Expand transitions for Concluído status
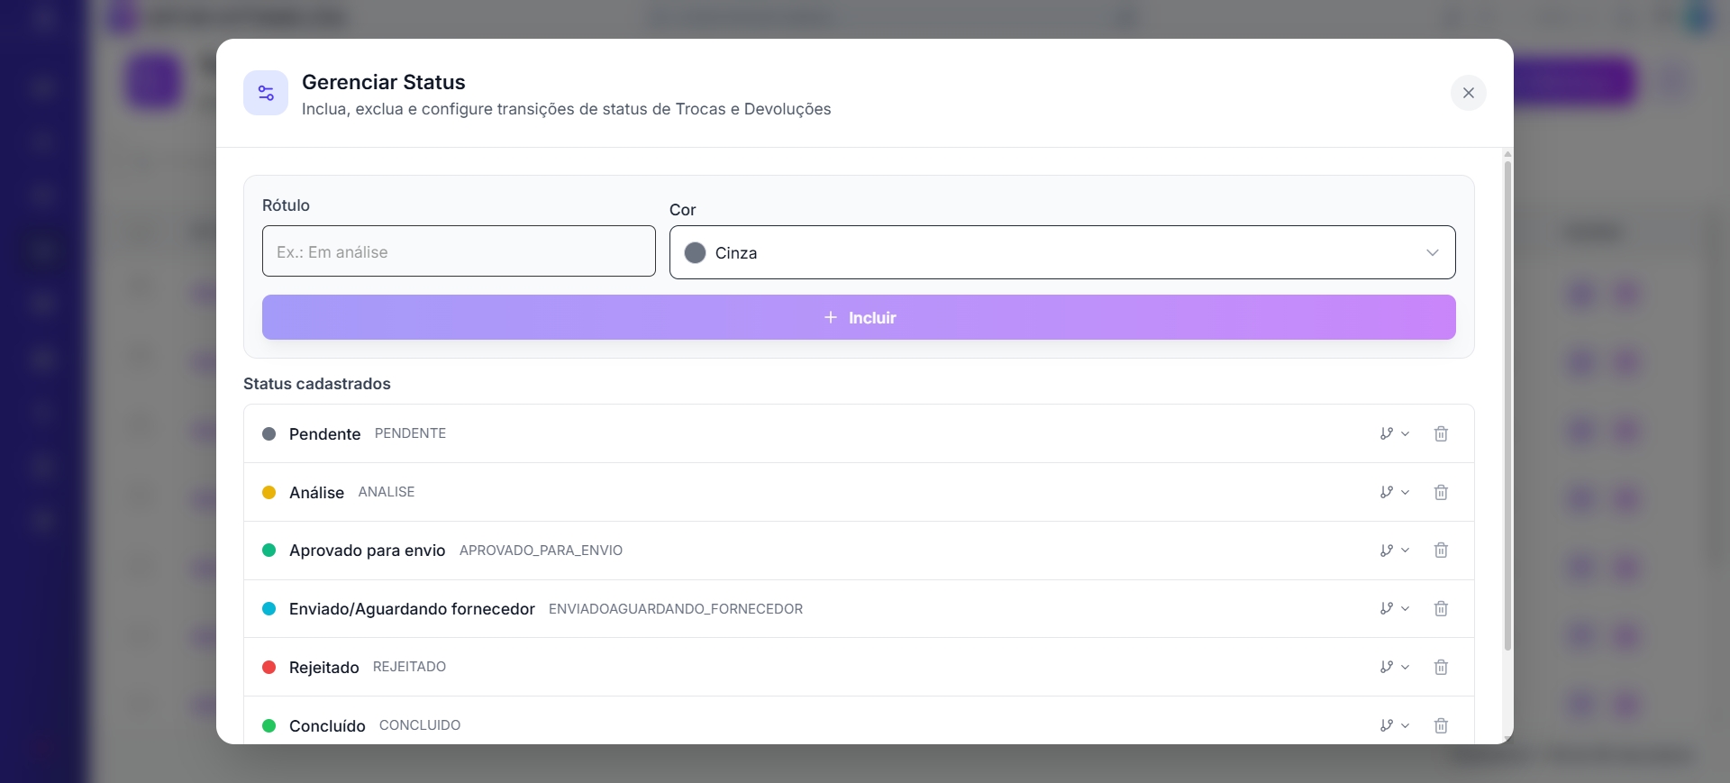 click(x=1394, y=725)
